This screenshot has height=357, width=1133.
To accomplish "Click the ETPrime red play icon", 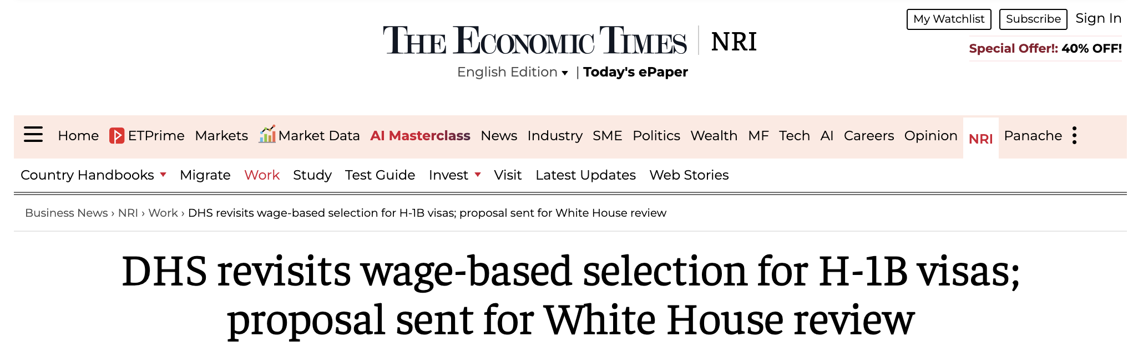I will (x=117, y=136).
